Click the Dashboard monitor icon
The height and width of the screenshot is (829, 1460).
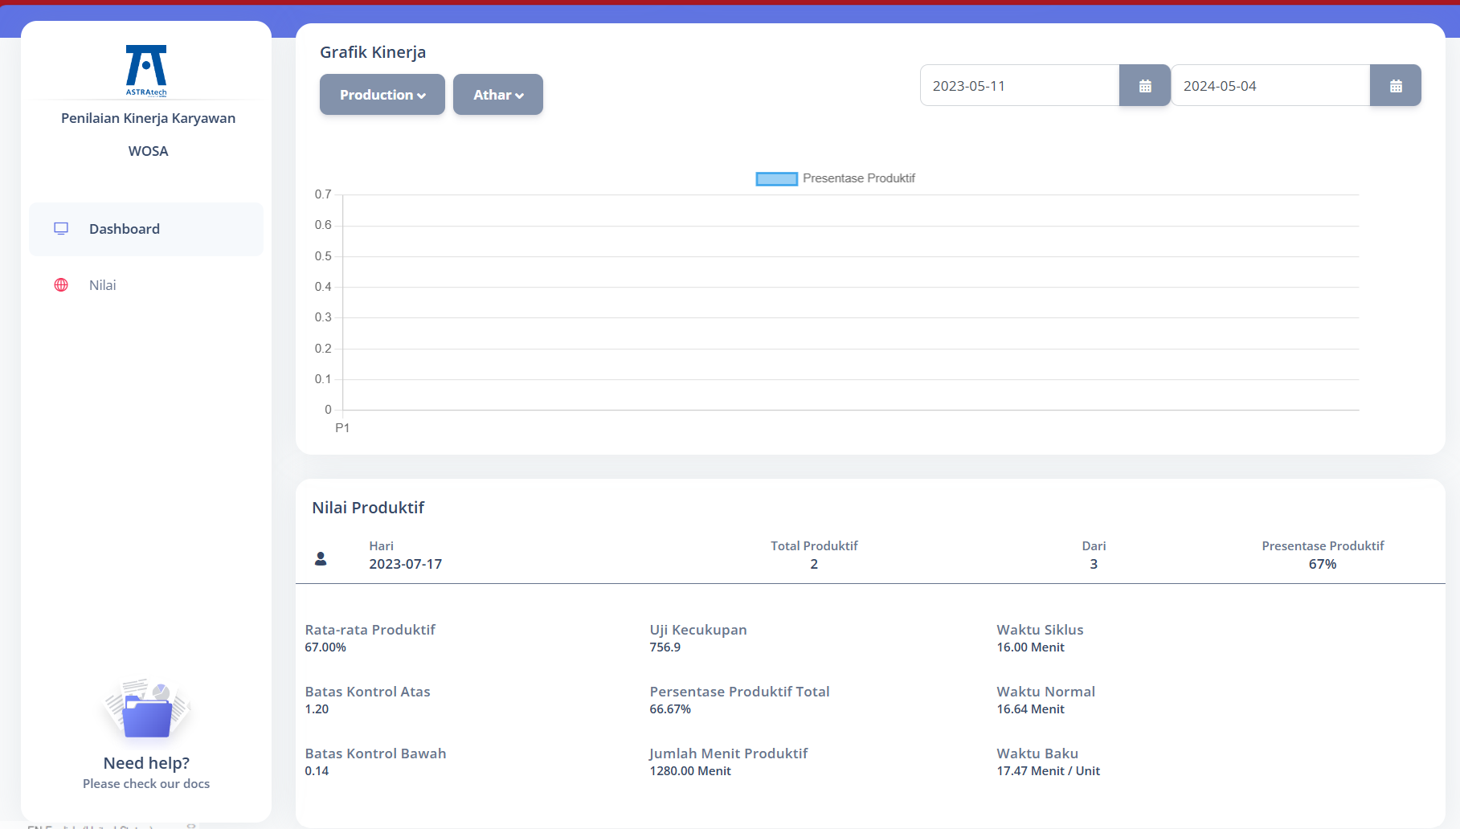coord(61,229)
